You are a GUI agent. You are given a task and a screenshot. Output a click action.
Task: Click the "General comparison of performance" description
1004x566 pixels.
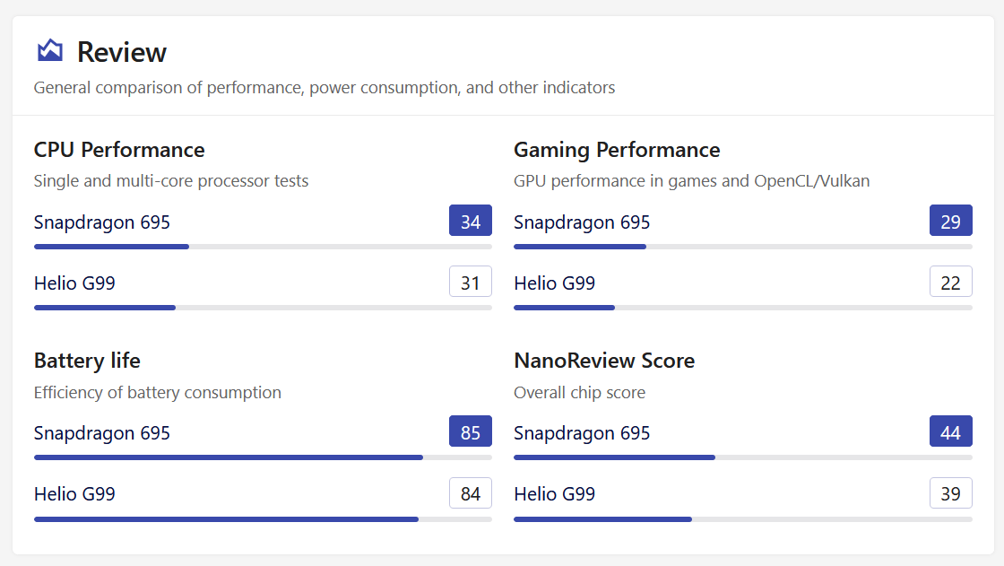point(324,87)
